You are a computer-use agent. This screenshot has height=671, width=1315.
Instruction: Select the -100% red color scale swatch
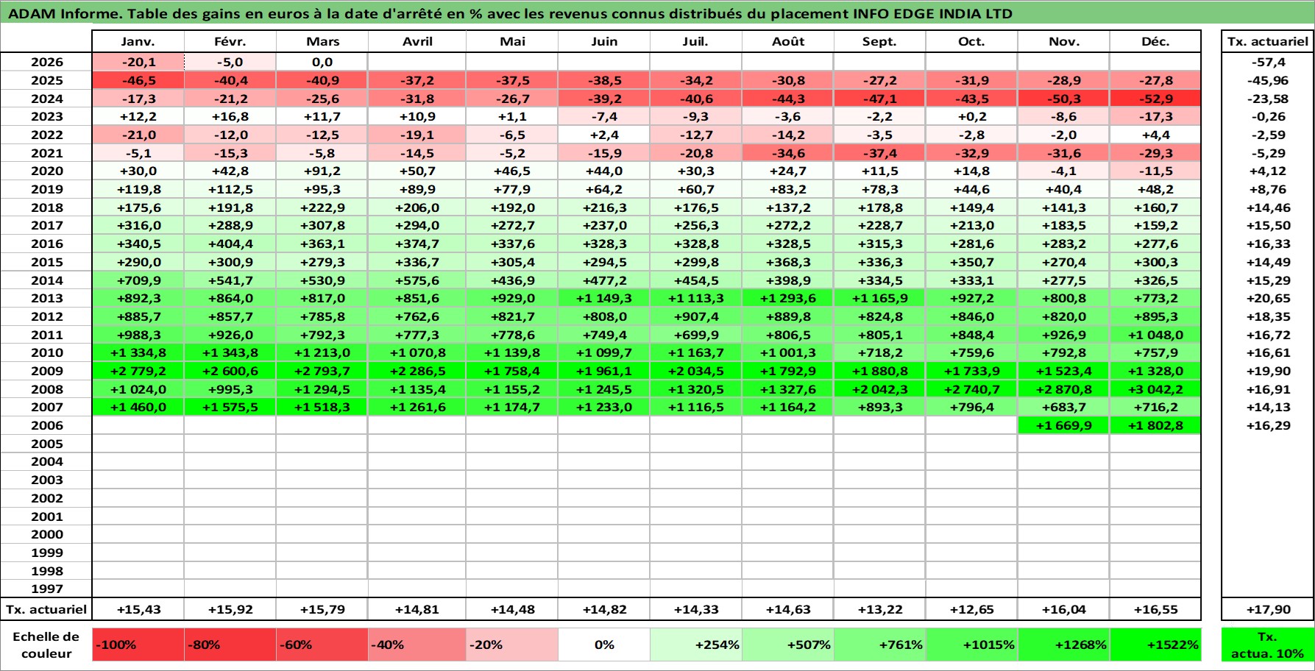138,645
